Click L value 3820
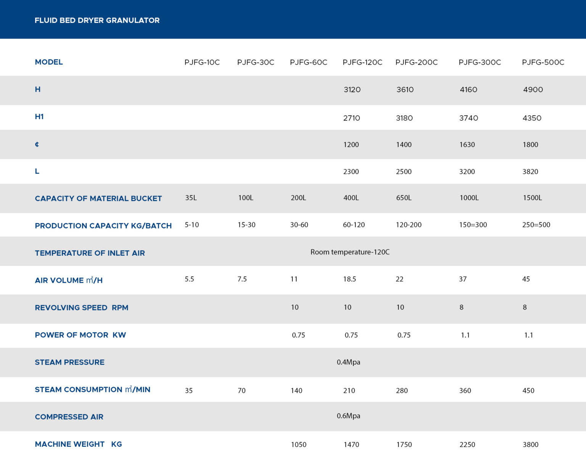 [x=530, y=172]
